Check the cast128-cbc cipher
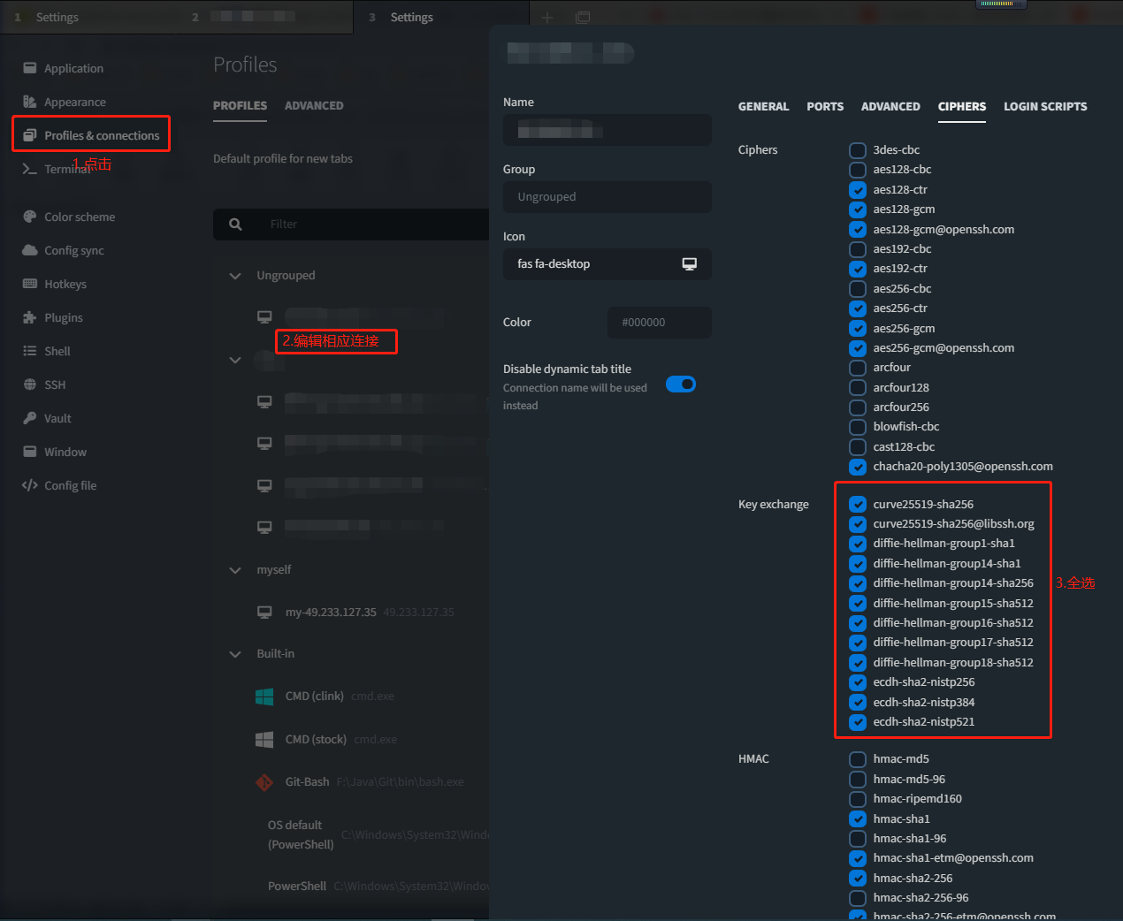The height and width of the screenshot is (921, 1123). click(858, 447)
